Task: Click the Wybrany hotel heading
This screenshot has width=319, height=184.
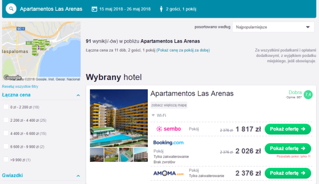Action: 114,77
